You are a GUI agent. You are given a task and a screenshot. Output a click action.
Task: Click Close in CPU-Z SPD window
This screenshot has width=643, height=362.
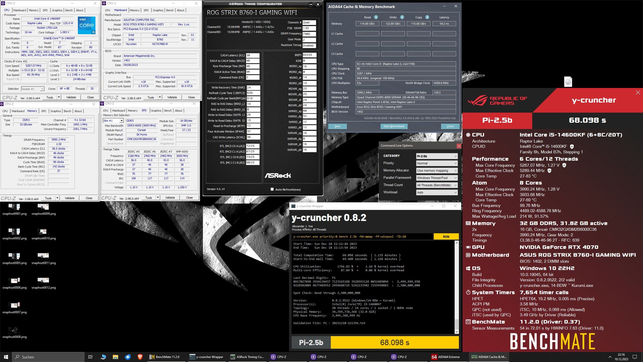pos(189,198)
